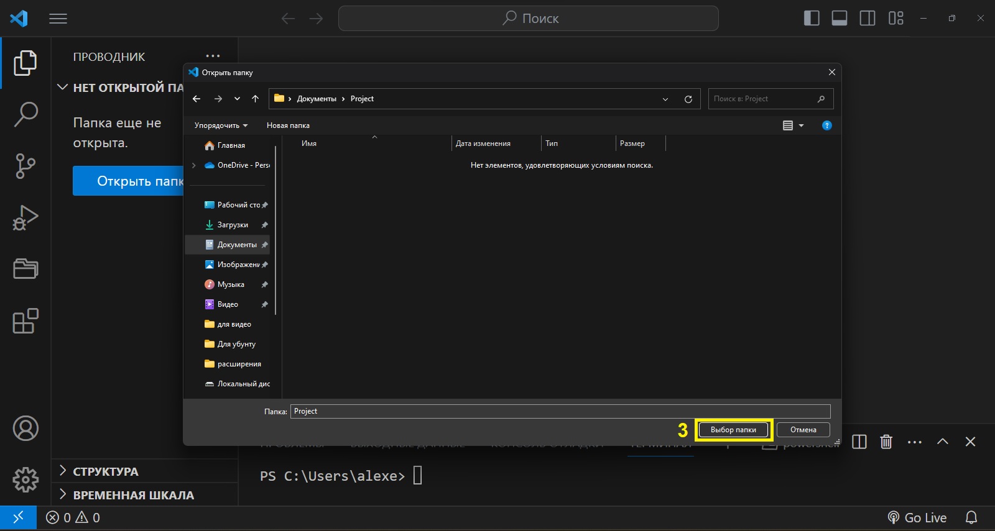The width and height of the screenshot is (995, 531).
Task: Open the Search view in activity bar
Action: (25, 114)
